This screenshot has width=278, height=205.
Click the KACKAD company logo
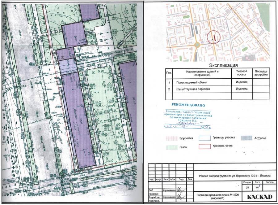pos(255,197)
